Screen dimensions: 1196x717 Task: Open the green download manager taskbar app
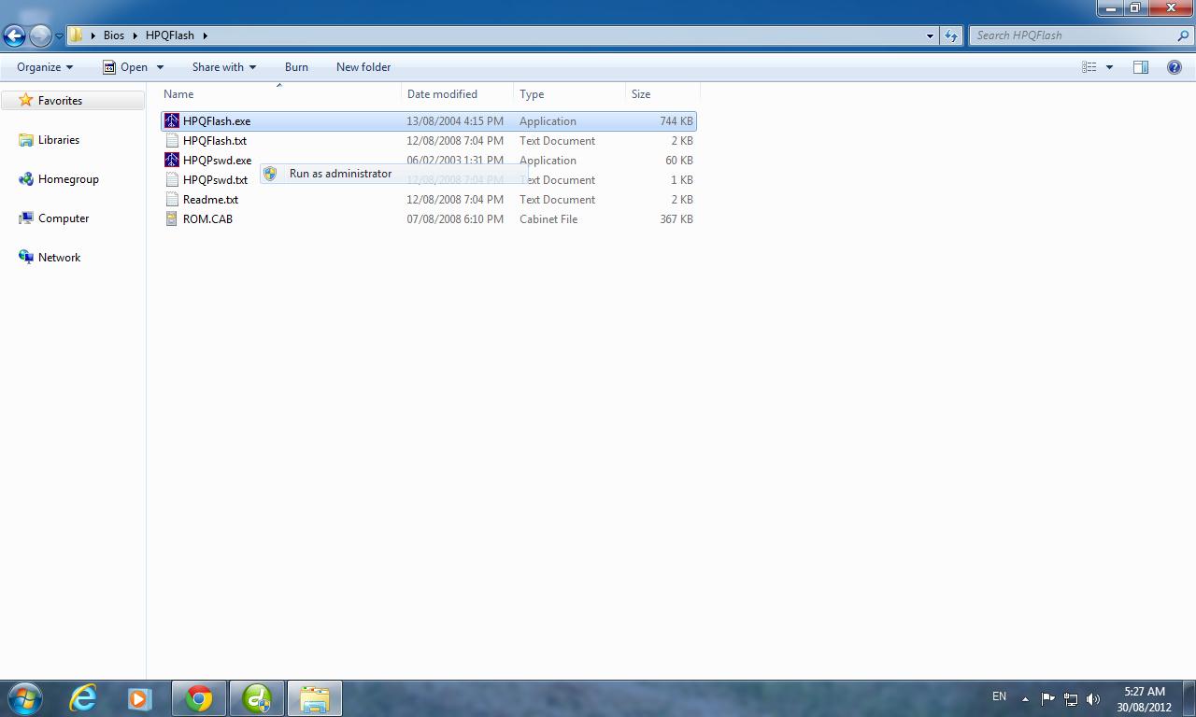pos(256,698)
